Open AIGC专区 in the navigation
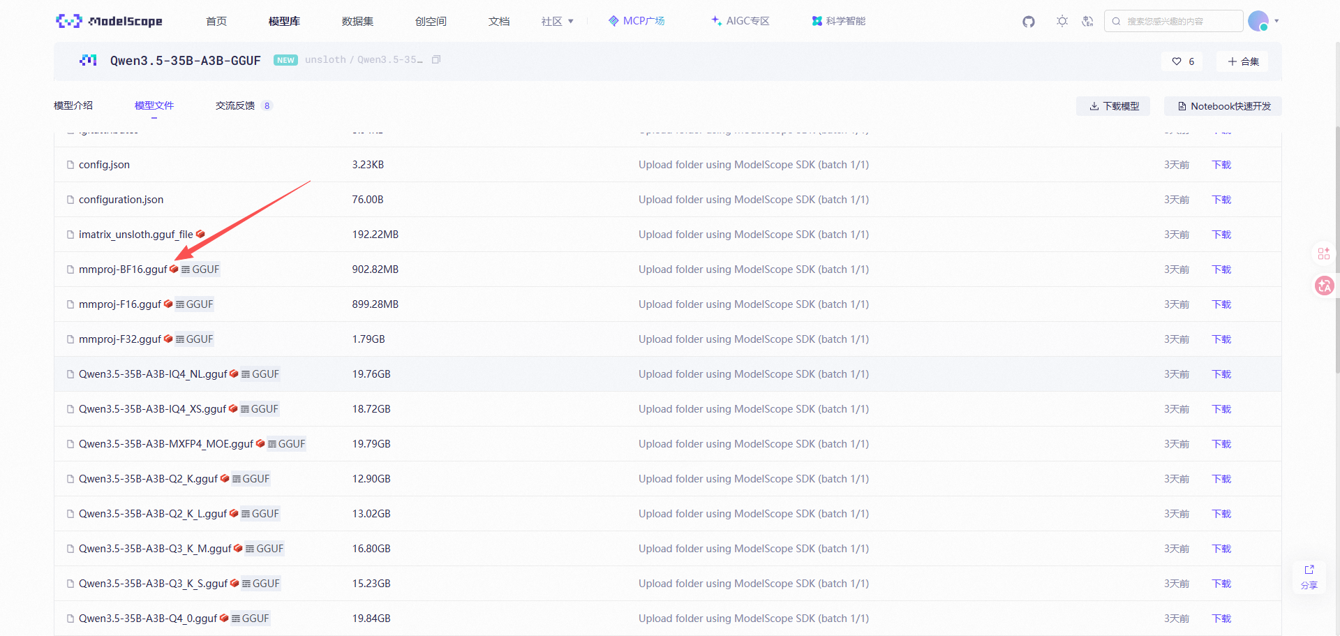 [740, 21]
